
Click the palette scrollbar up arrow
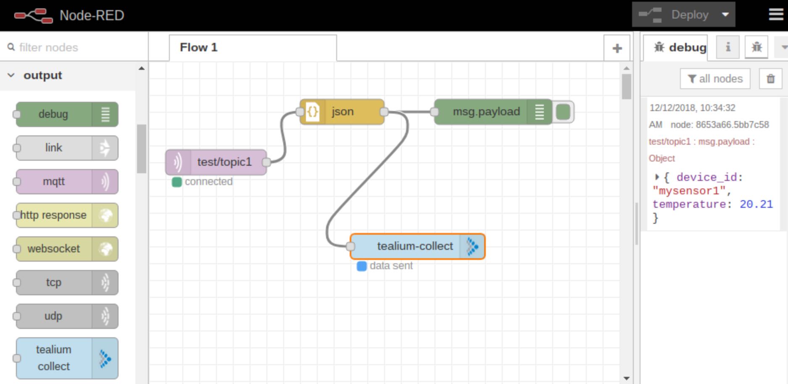(x=142, y=68)
